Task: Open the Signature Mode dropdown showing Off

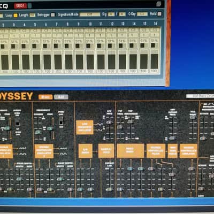Action: tap(90, 14)
